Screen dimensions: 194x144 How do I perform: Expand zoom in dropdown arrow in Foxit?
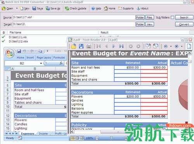point(182,46)
